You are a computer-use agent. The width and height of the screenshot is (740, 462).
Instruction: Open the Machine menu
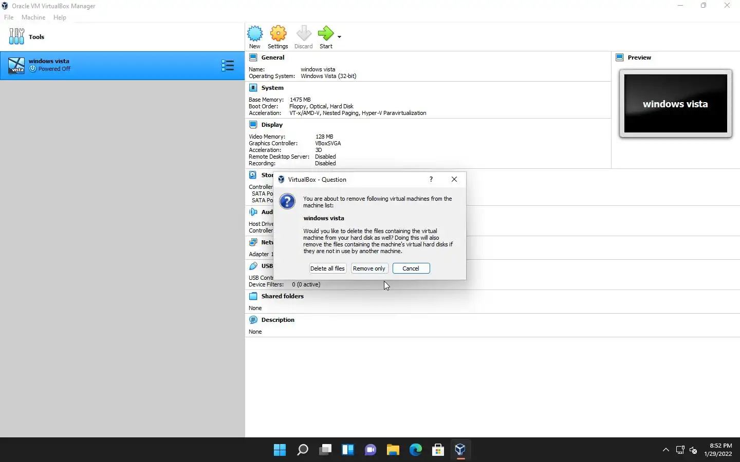click(33, 17)
